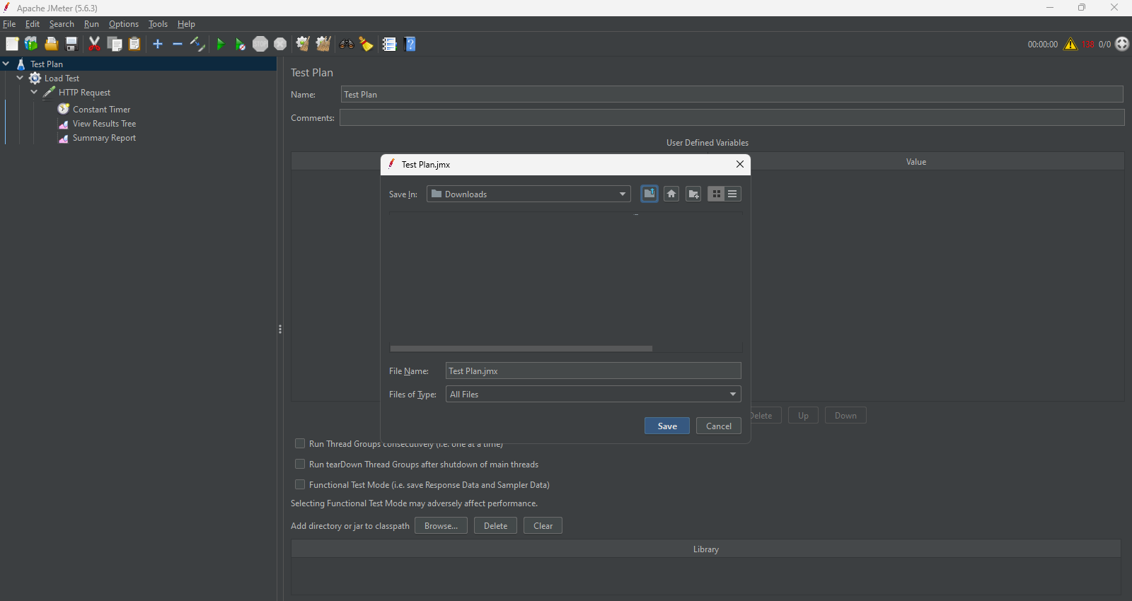Click Start no pauses icon

[x=241, y=44]
